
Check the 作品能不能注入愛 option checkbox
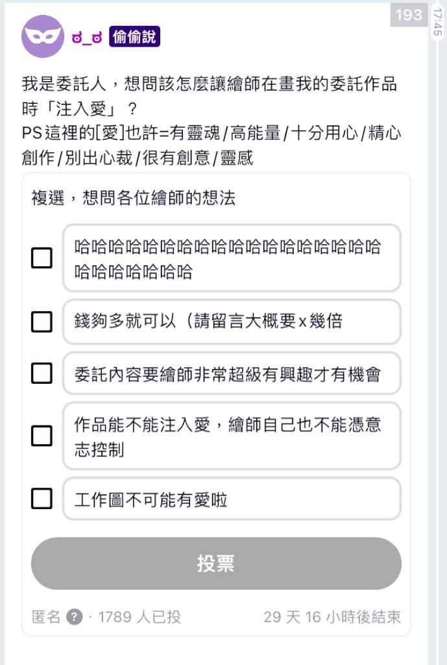pos(42,436)
